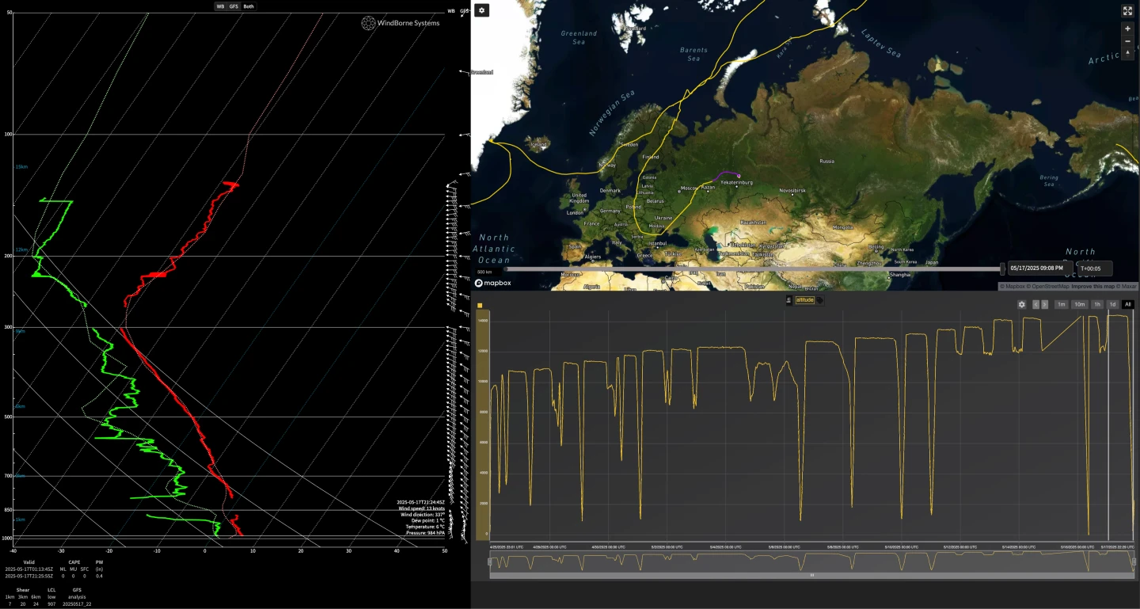Viewport: 1140px width, 609px height.
Task: Zoom out on the map
Action: click(1127, 41)
